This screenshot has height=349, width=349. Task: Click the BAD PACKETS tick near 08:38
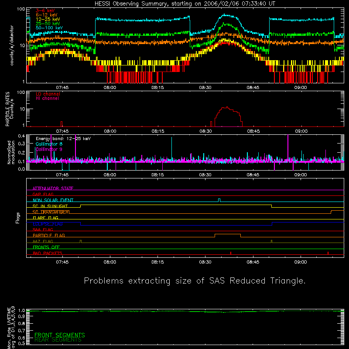pos(231,253)
